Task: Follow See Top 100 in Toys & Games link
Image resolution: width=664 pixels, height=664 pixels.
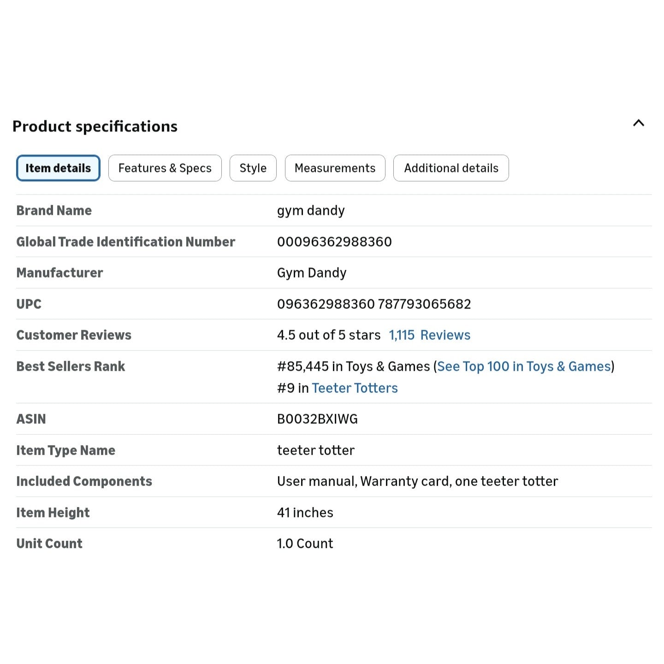Action: coord(524,366)
